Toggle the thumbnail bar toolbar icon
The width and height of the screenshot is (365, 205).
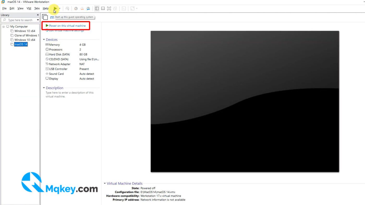point(103,9)
